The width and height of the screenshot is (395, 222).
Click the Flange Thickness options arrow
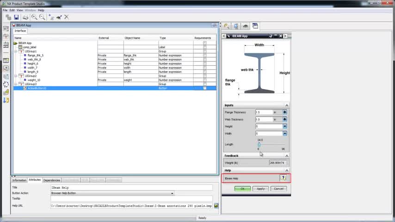click(284, 112)
